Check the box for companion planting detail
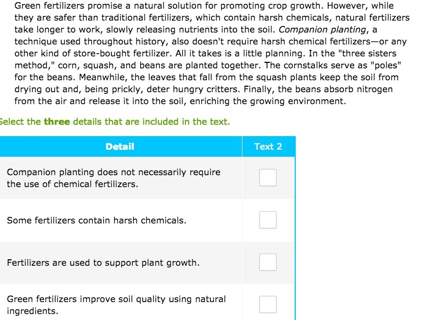The width and height of the screenshot is (436, 320). click(x=268, y=177)
